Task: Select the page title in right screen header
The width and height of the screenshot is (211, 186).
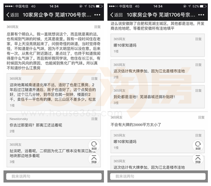Action: pos(161,15)
